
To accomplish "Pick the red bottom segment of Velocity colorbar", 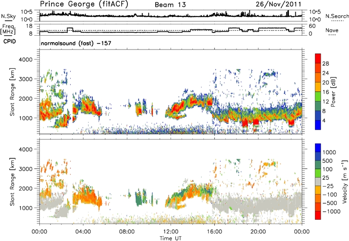I will pos(318,215).
